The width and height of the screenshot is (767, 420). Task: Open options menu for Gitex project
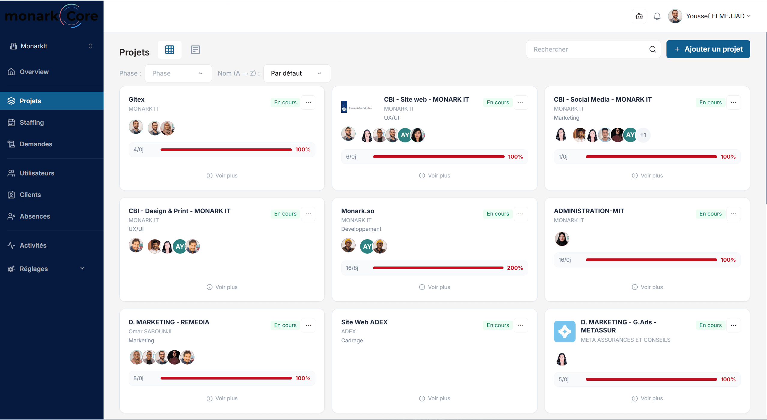[308, 103]
